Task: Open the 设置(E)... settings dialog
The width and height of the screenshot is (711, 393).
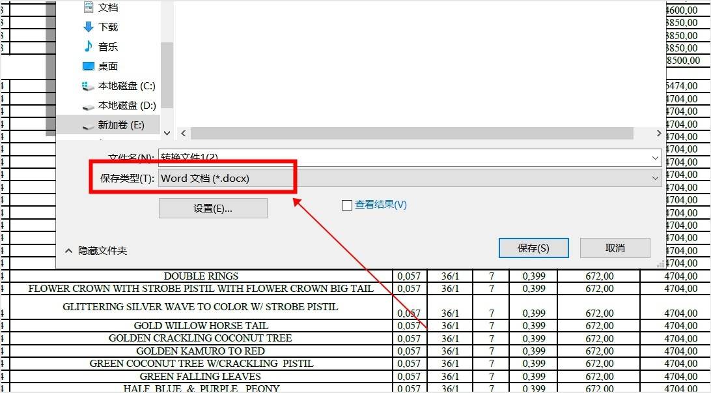Action: tap(213, 208)
